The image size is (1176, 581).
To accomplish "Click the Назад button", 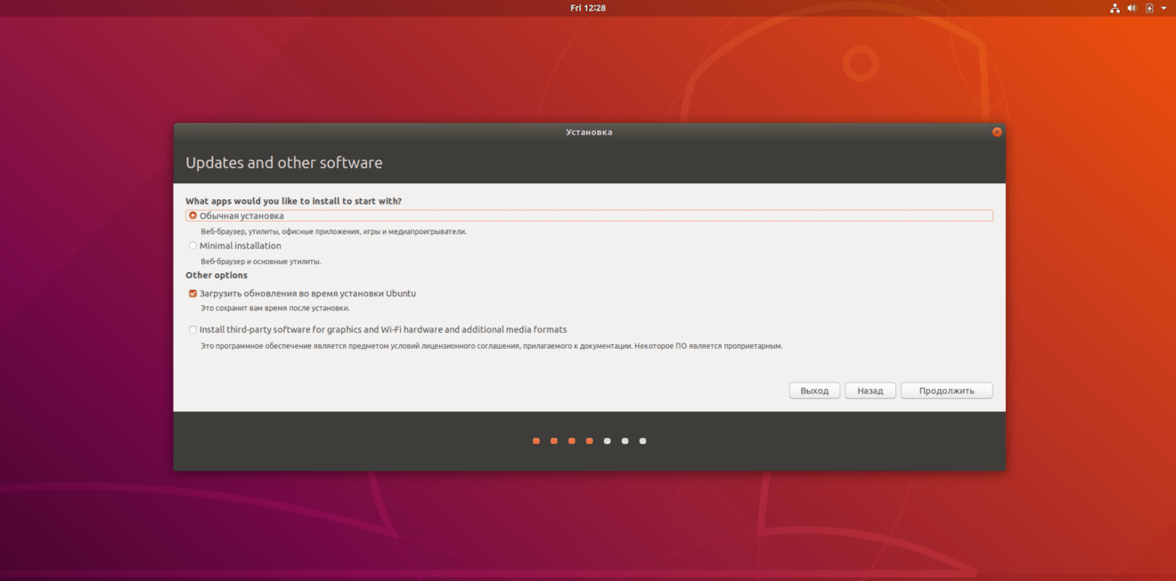I will tap(870, 390).
